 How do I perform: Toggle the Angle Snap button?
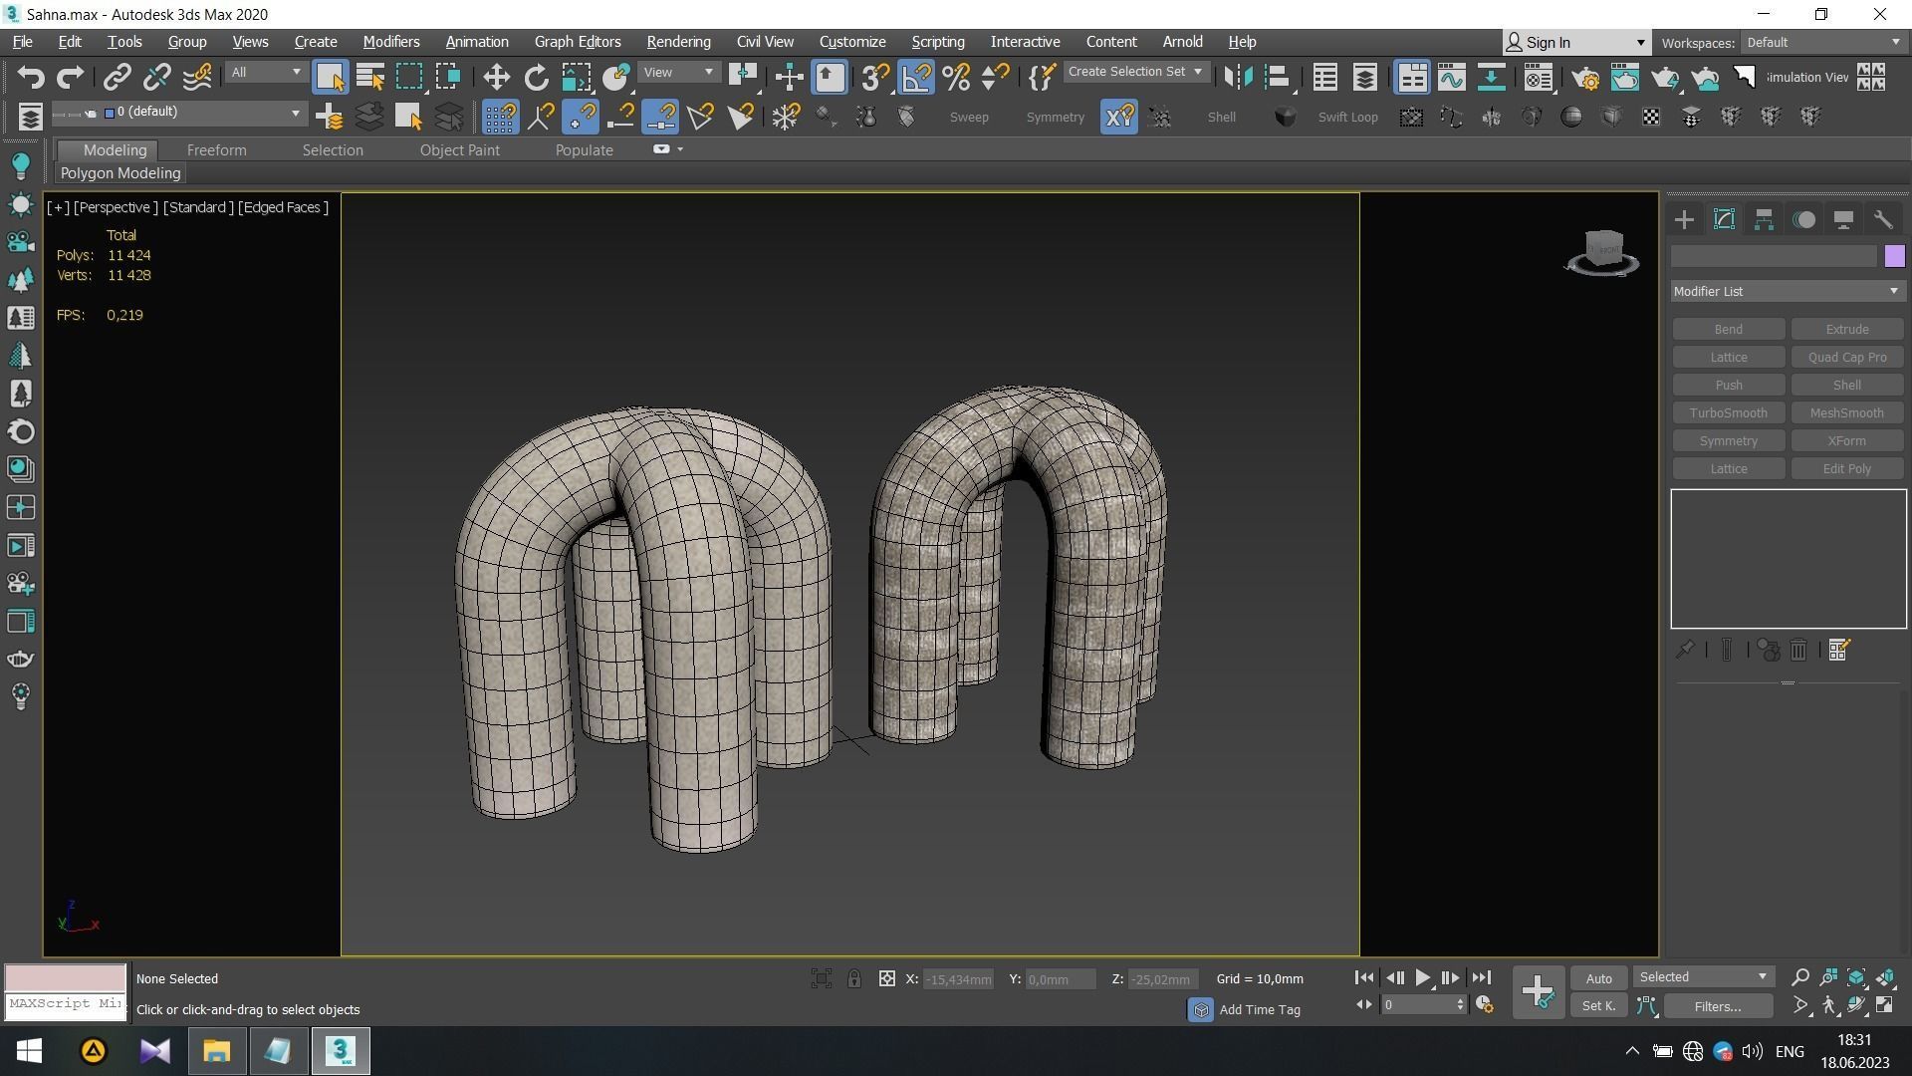(916, 77)
